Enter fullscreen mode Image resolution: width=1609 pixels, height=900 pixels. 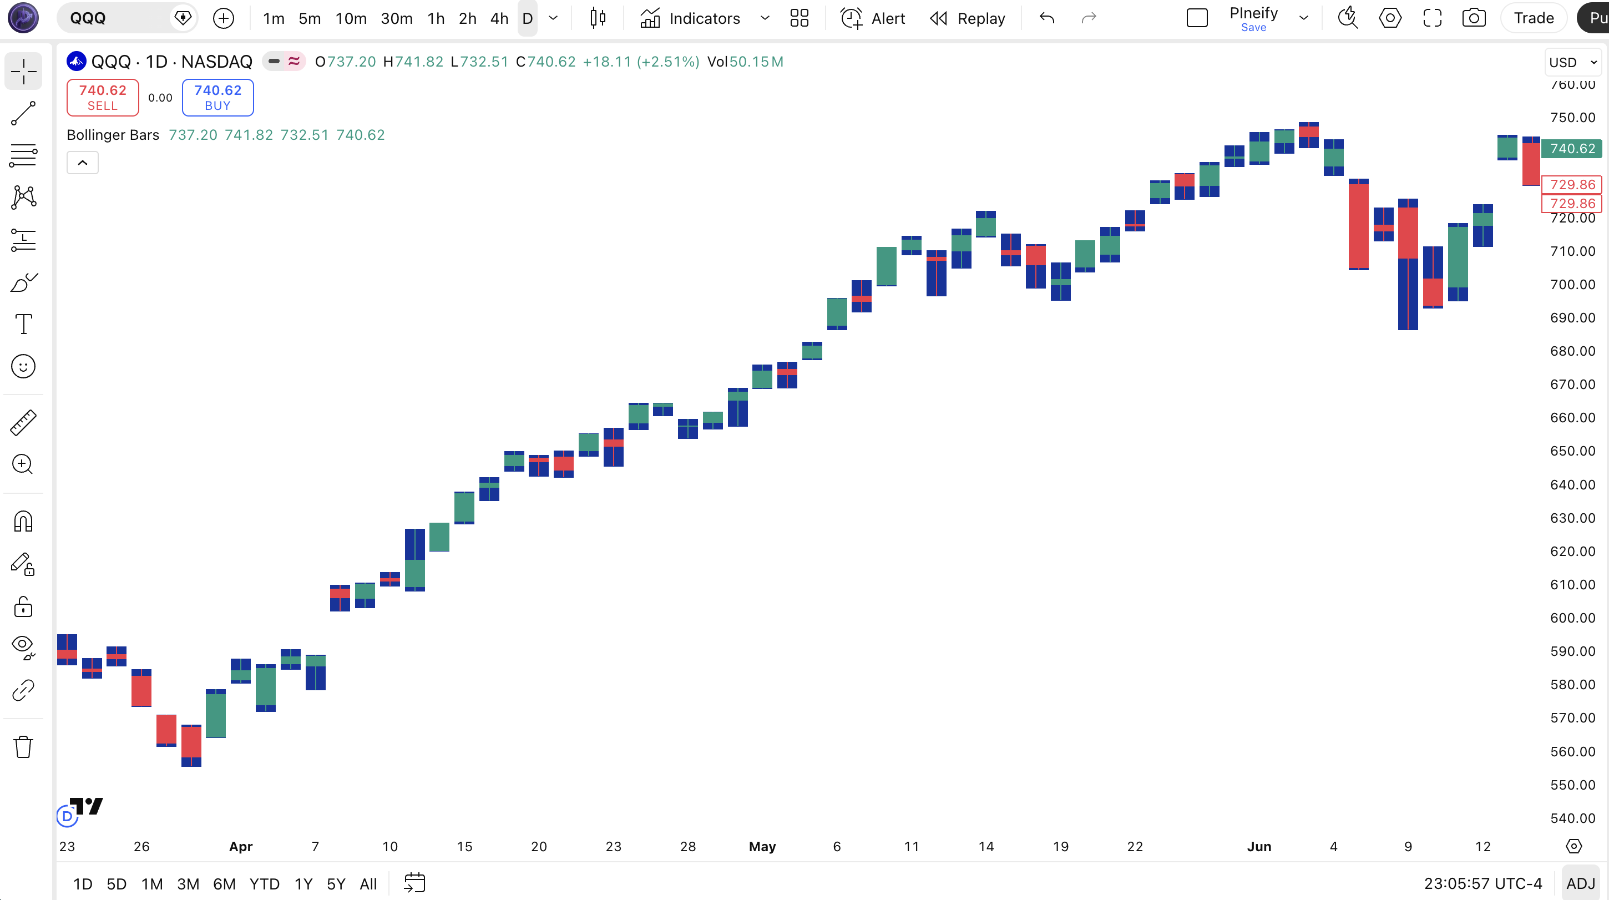coord(1431,18)
